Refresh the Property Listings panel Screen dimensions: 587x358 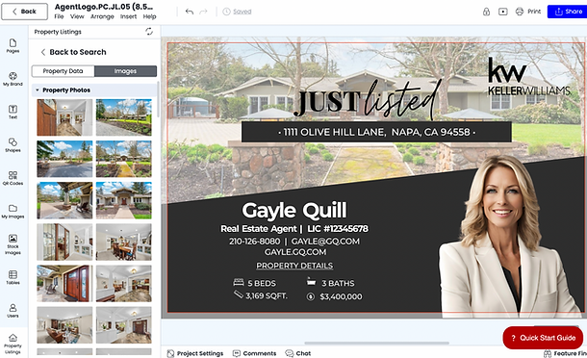tap(149, 32)
